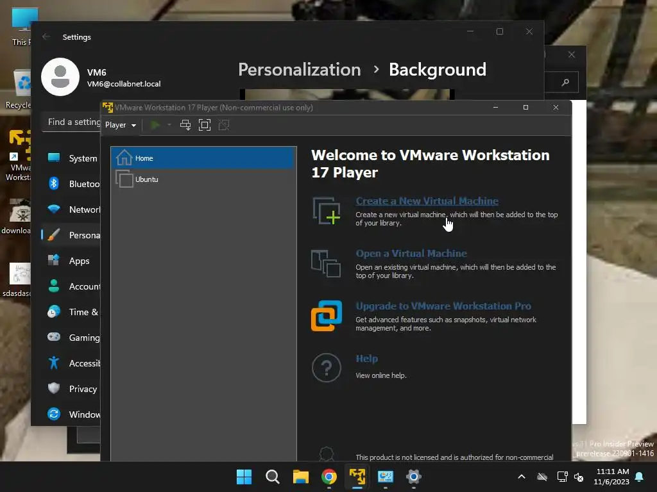Enter full screen mode via toolbar icon
Image resolution: width=657 pixels, height=492 pixels.
click(x=205, y=125)
